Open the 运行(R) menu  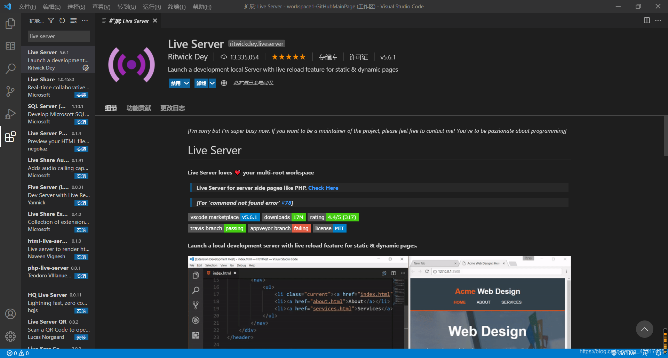click(x=152, y=7)
